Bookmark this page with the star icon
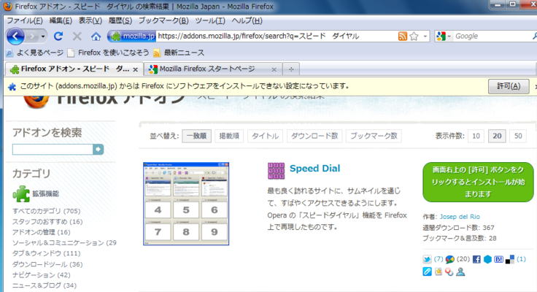The image size is (537, 292). tap(414, 36)
